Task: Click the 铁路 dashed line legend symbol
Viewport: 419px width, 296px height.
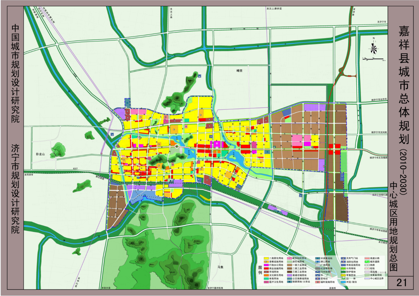Action: pos(367,265)
